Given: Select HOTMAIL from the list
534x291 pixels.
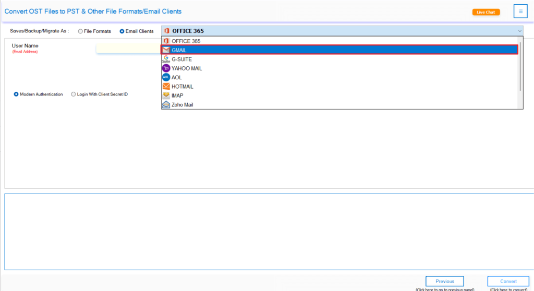Looking at the screenshot, I should tap(339, 87).
